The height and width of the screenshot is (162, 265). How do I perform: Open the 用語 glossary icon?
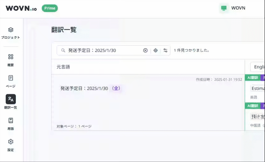click(x=11, y=120)
